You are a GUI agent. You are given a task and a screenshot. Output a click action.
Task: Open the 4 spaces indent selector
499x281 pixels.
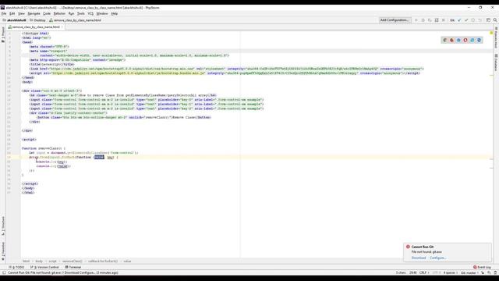(451, 272)
